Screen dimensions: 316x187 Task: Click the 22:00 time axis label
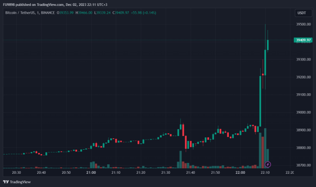point(241,173)
